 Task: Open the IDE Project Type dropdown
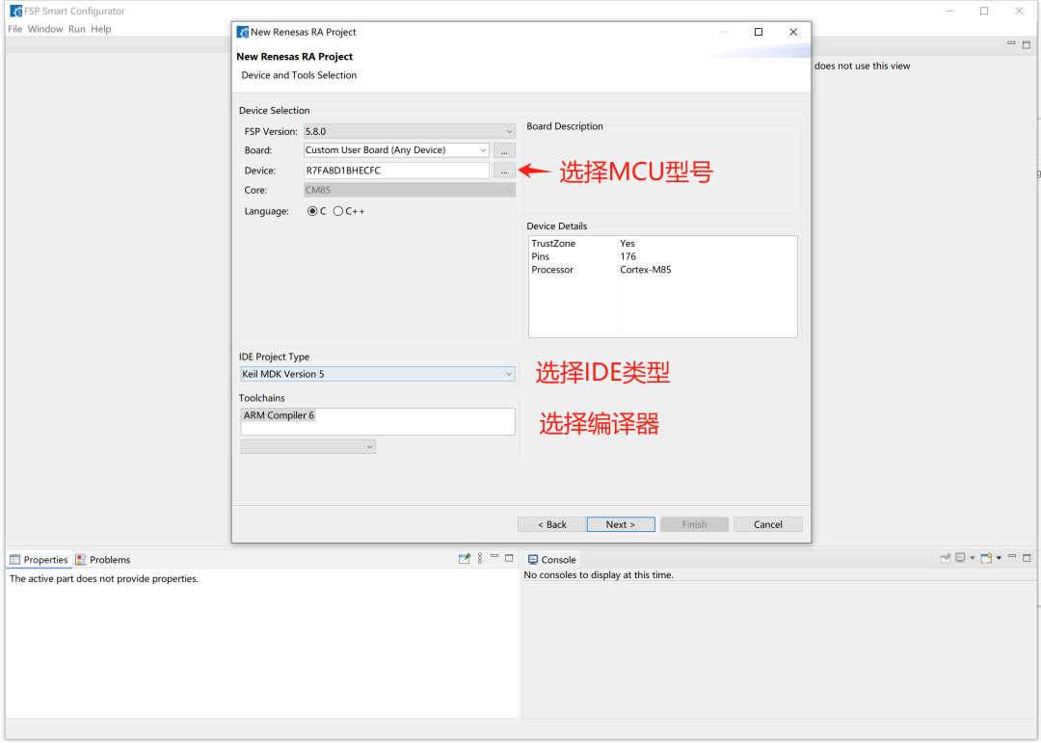coord(377,374)
